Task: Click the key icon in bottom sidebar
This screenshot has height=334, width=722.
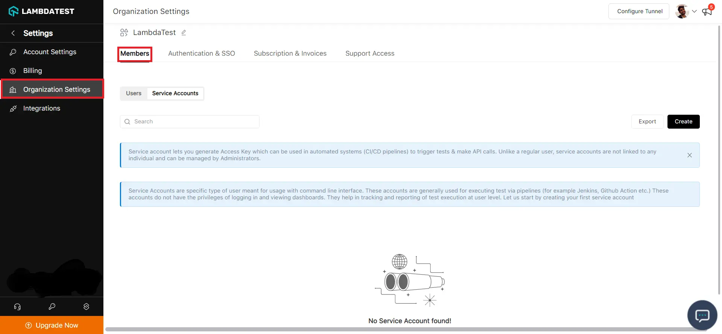Action: pos(52,307)
